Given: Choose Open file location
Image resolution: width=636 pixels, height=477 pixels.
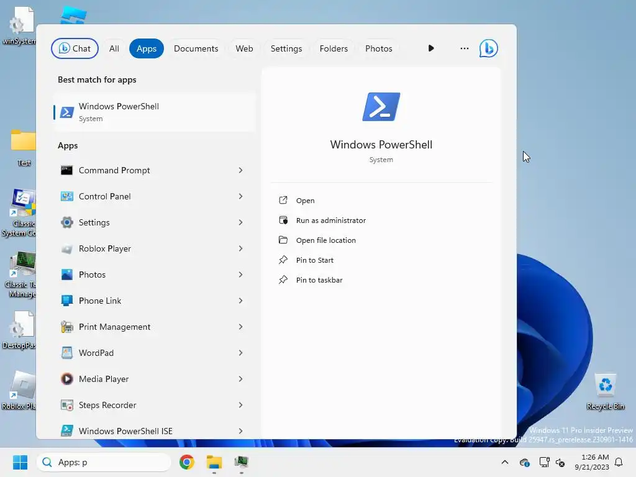Looking at the screenshot, I should coord(381,240).
